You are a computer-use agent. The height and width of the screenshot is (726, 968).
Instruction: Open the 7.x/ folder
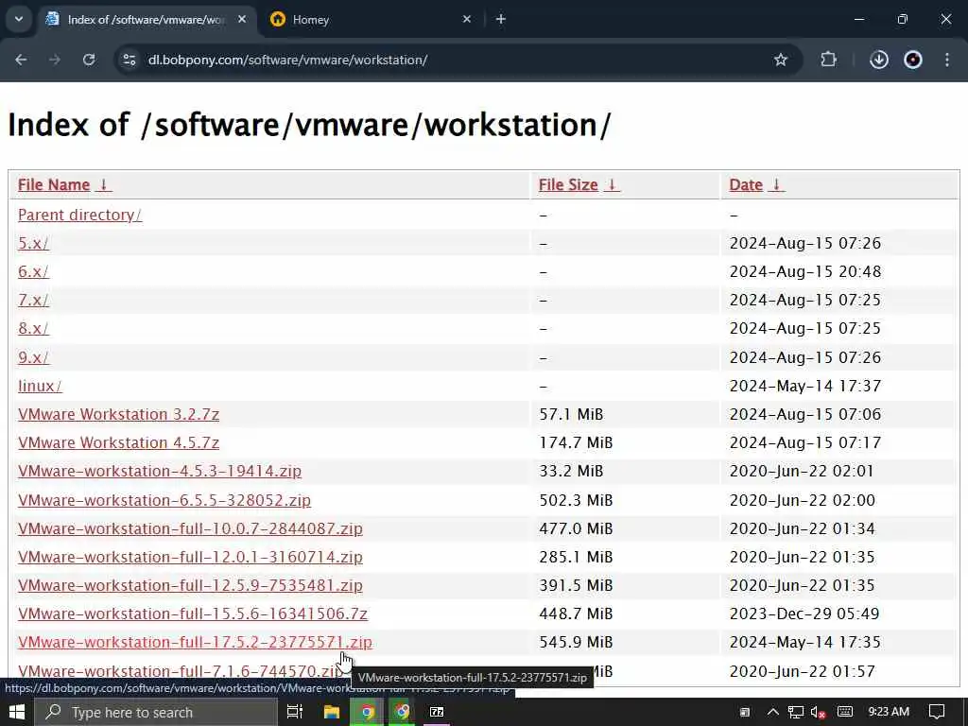(33, 300)
